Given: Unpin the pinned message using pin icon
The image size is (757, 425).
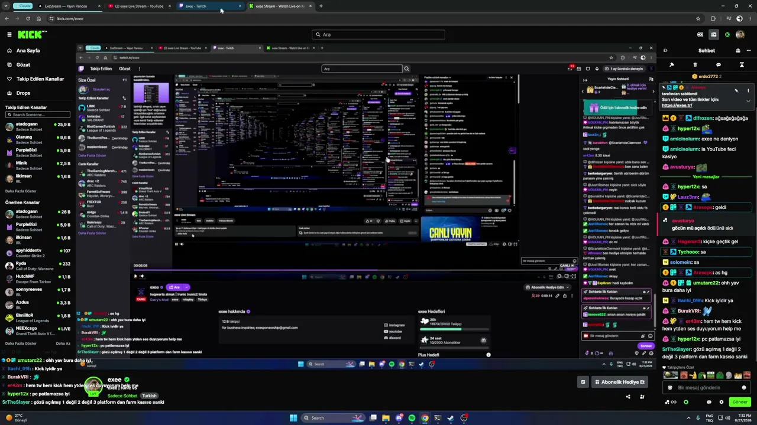Looking at the screenshot, I should pos(736,91).
